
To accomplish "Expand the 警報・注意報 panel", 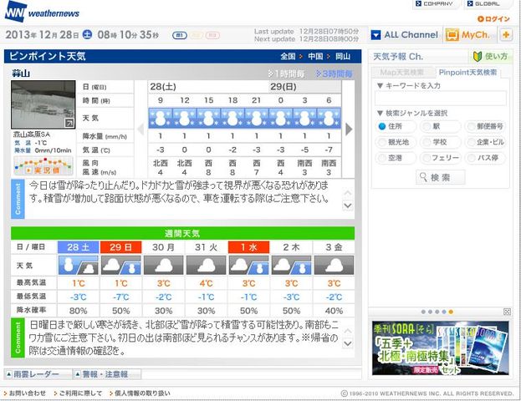I will click(105, 374).
